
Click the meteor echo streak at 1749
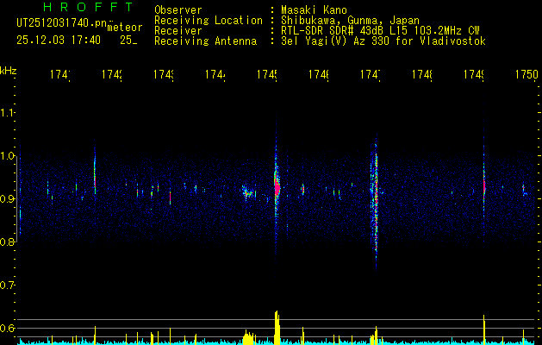pyautogui.click(x=484, y=185)
